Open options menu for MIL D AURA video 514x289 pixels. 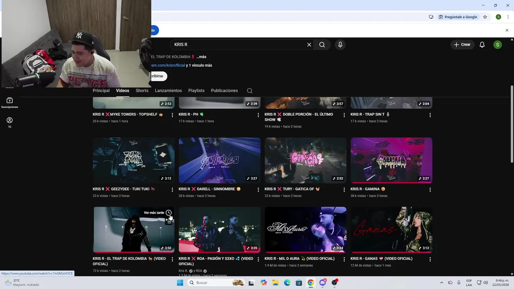tap(344, 259)
